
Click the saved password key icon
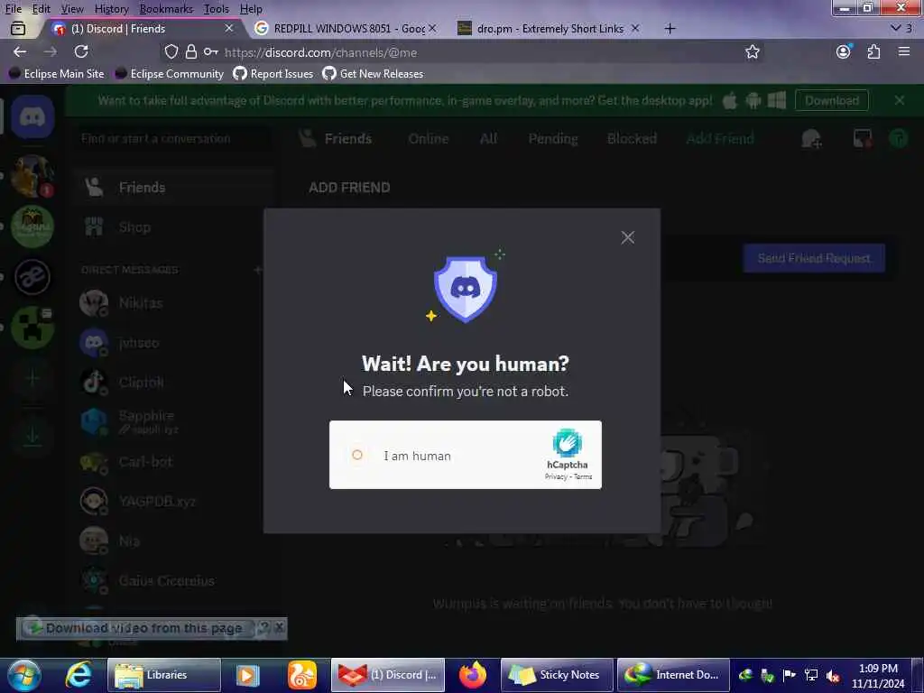pyautogui.click(x=210, y=51)
